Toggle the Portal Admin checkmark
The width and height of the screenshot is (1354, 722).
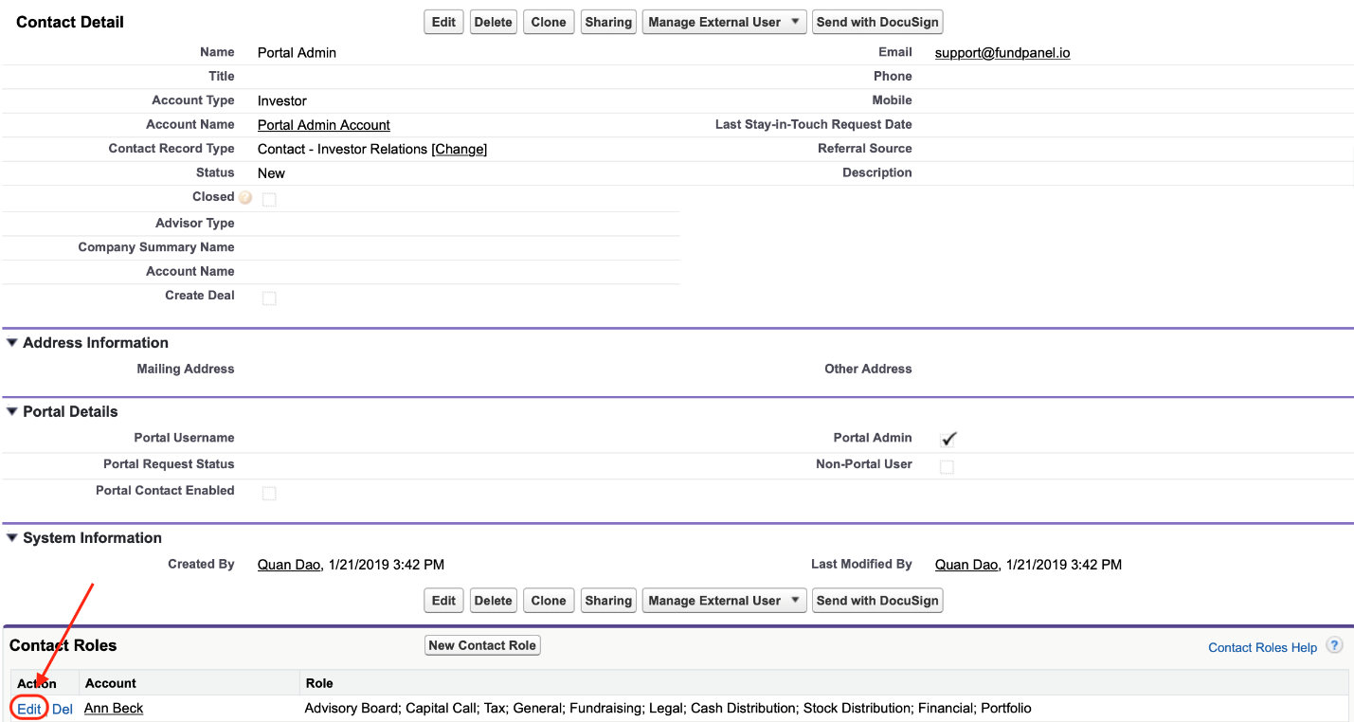[948, 439]
